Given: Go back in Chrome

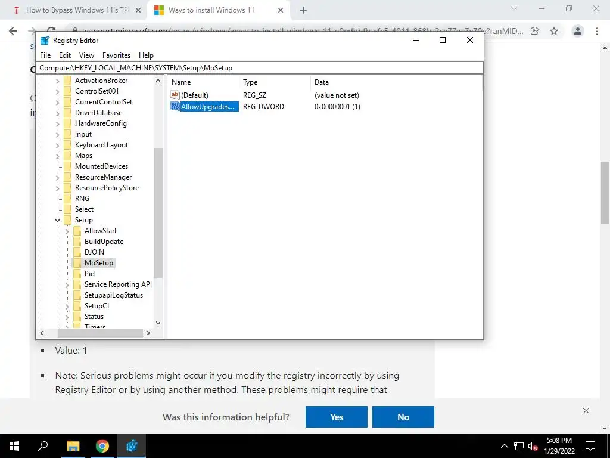Looking at the screenshot, I should click(13, 31).
